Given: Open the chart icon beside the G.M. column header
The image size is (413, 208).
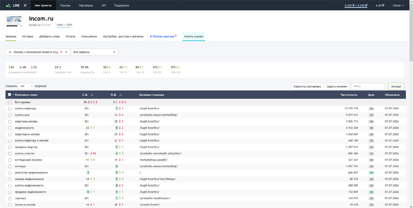Looking at the screenshot, I should pyautogui.click(x=92, y=95).
